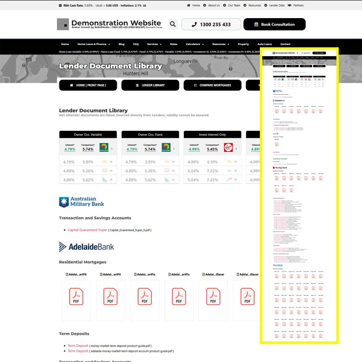Click the LENDER LIBRARY button
362x362 pixels.
tap(150, 85)
